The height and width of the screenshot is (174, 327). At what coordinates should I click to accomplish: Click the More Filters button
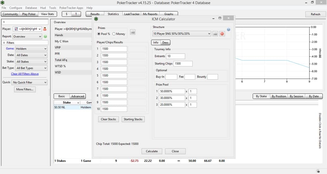[25, 89]
